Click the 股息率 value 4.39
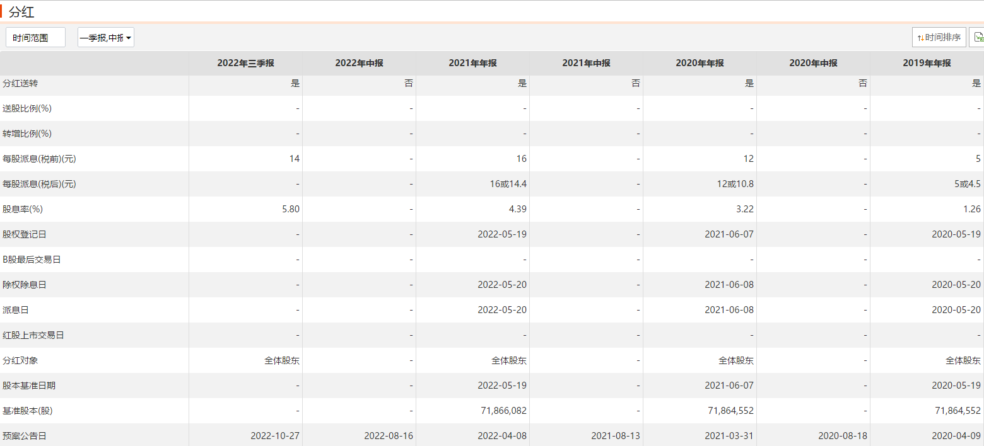The width and height of the screenshot is (984, 446). (x=518, y=209)
